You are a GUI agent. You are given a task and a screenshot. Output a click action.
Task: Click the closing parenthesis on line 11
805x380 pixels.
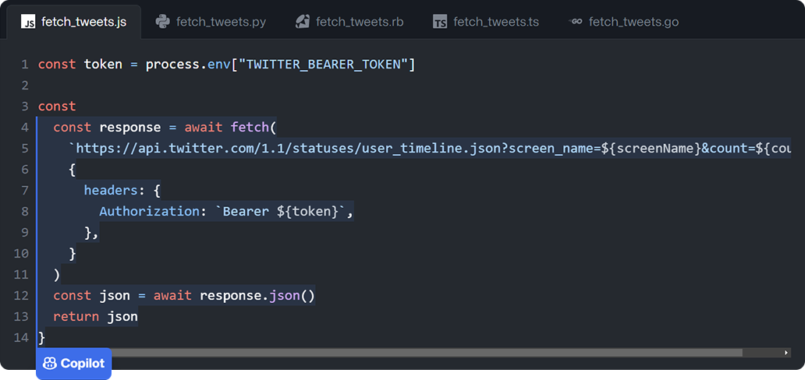[x=57, y=275]
